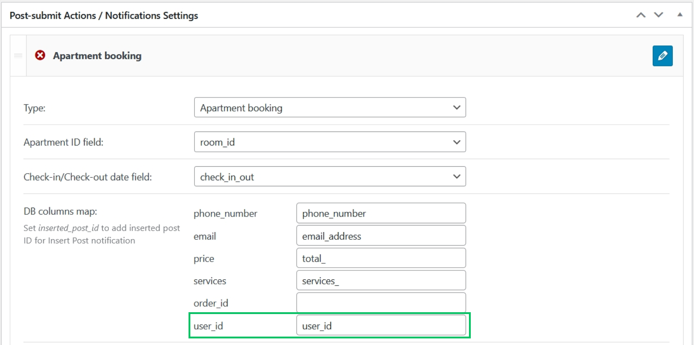Viewport: 694px width, 345px height.
Task: Click the price column label
Action: point(204,259)
